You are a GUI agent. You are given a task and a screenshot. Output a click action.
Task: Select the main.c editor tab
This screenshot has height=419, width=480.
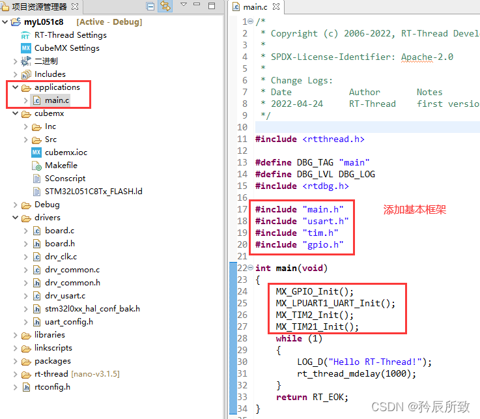pyautogui.click(x=255, y=7)
